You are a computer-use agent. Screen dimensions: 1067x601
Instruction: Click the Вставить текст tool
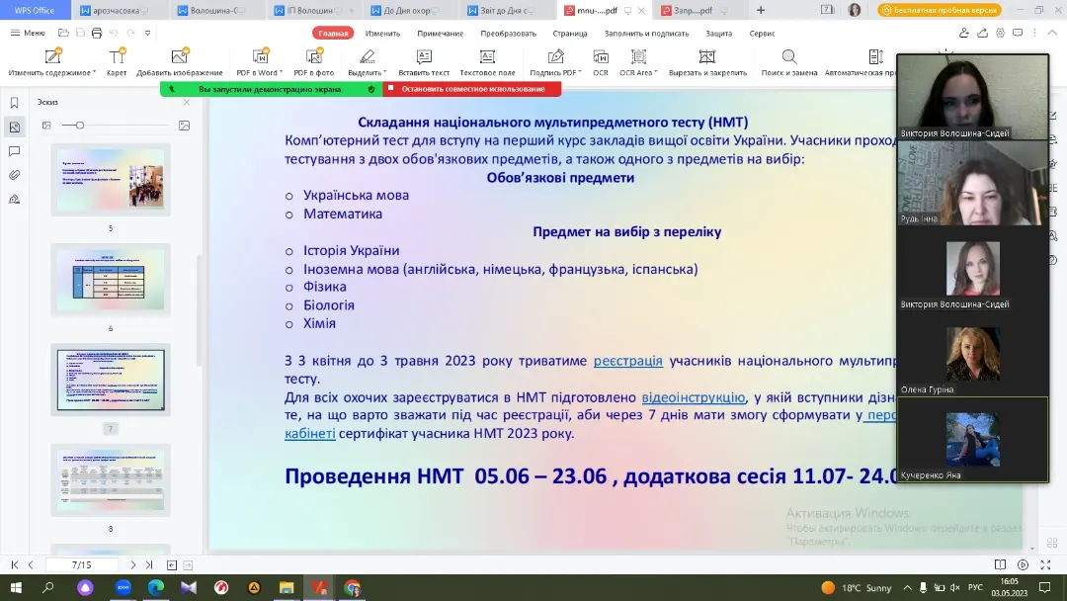point(424,59)
